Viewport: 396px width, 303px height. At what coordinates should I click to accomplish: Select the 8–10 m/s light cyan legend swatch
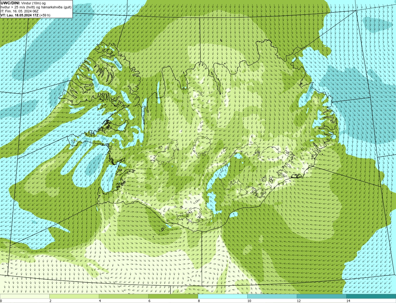click(223, 296)
